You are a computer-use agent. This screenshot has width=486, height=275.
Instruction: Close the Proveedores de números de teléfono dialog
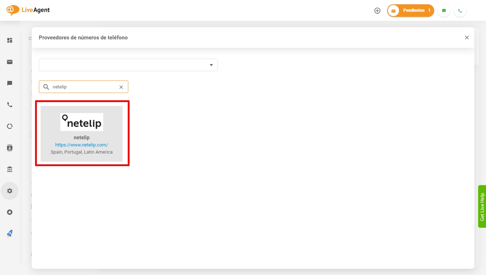pos(467,38)
